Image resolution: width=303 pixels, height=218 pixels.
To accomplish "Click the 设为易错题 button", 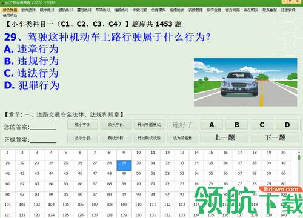I will (x=182, y=138).
